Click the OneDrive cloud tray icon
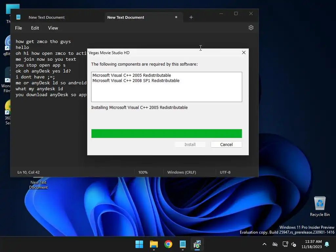Viewport: 336px width, 252px height. click(x=275, y=244)
